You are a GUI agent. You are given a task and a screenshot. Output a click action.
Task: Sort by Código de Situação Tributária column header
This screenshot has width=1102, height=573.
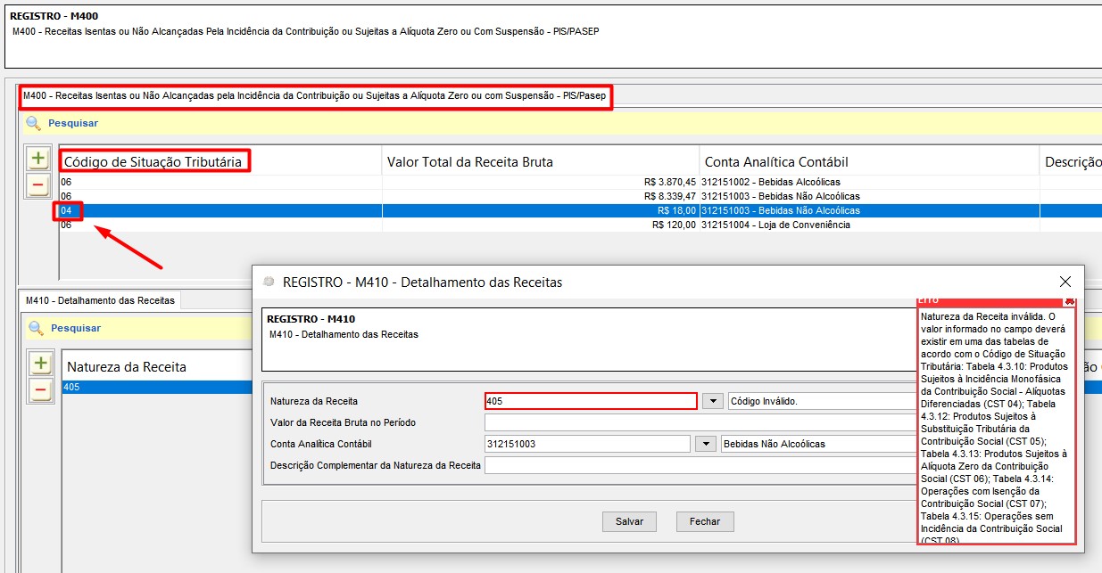220,161
